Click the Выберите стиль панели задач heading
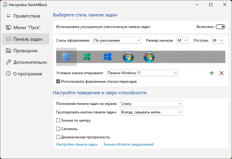The image size is (232, 159). (x=85, y=15)
